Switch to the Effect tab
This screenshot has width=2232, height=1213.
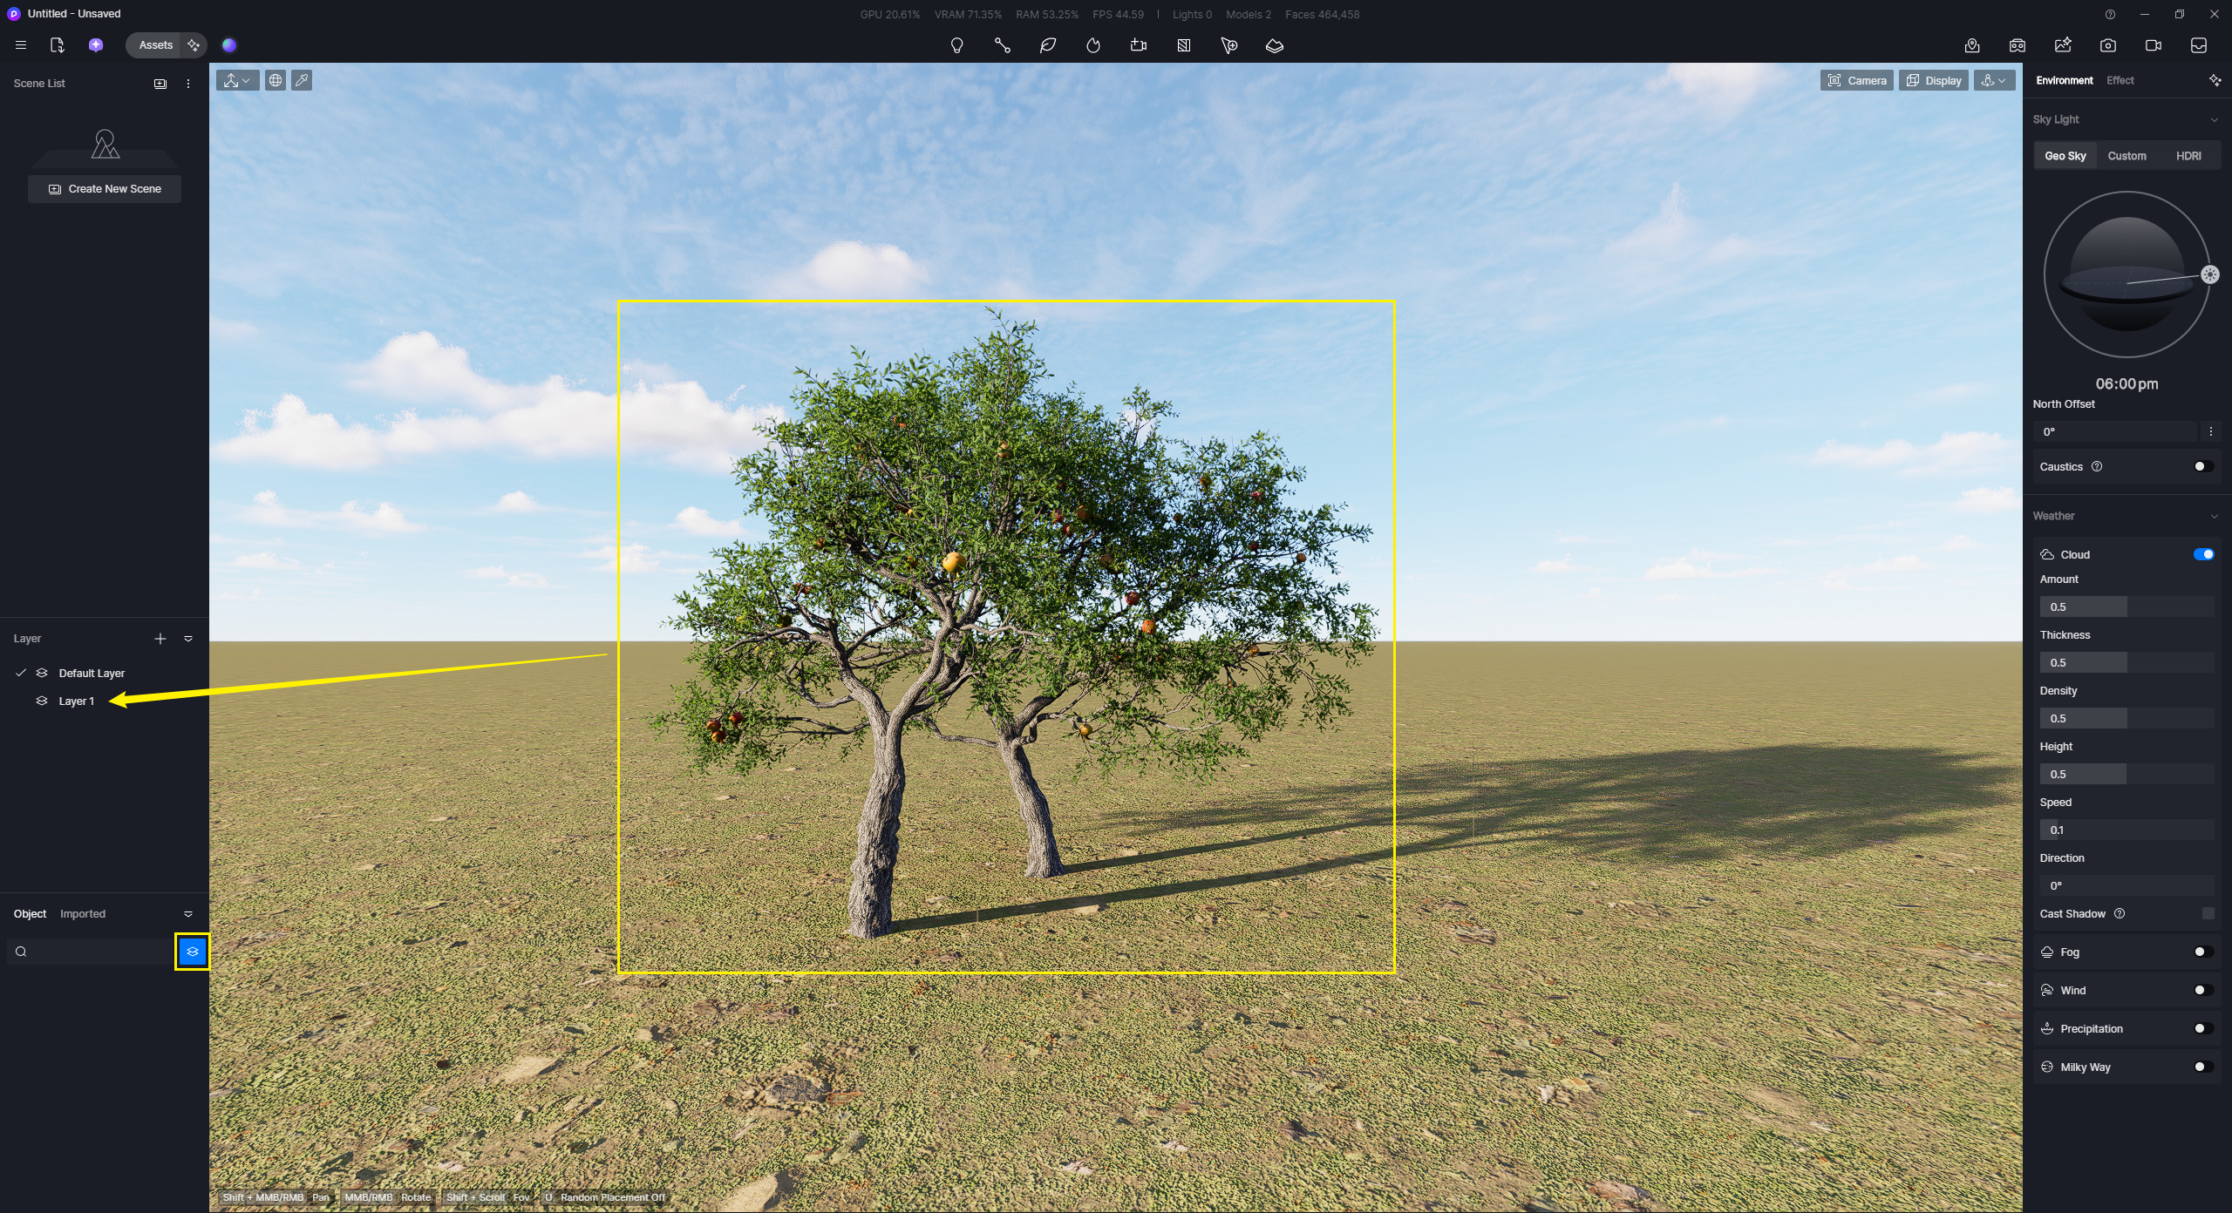pos(2120,80)
